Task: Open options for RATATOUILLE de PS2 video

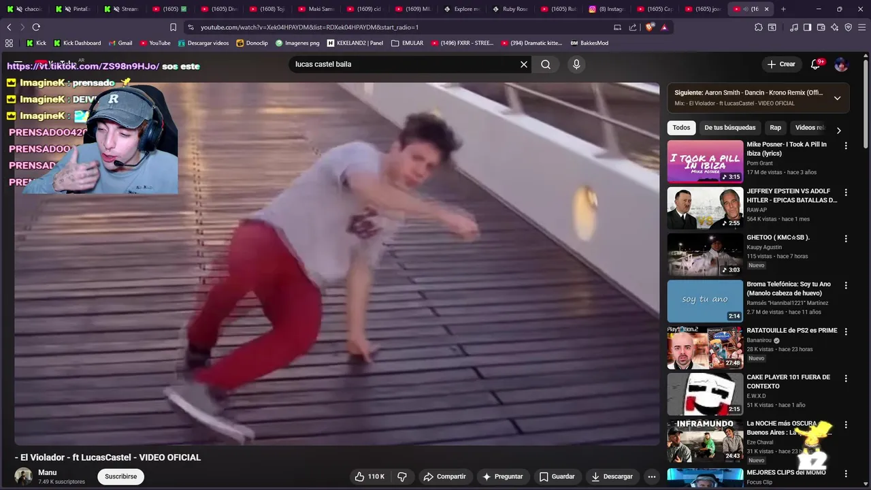Action: click(x=846, y=331)
